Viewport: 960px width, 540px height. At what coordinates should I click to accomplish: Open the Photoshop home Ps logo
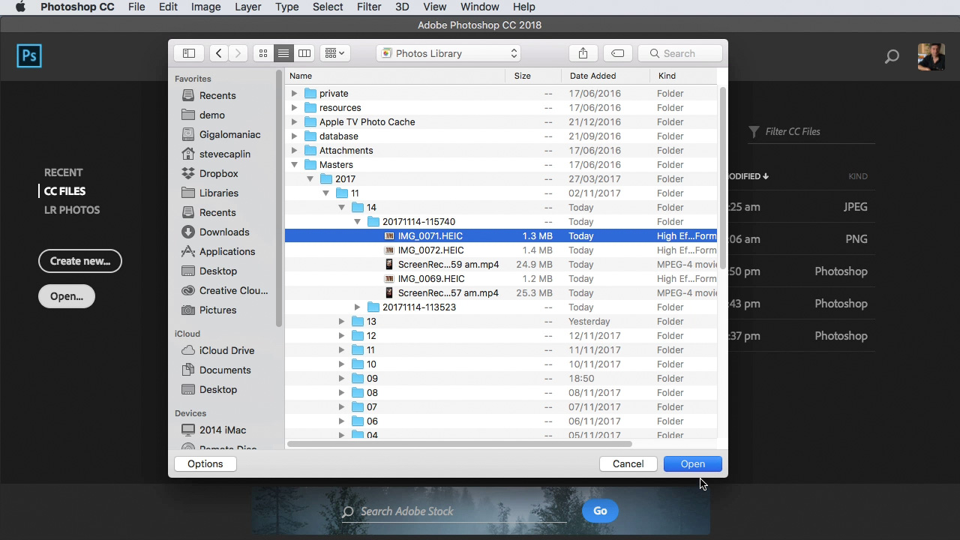(29, 55)
